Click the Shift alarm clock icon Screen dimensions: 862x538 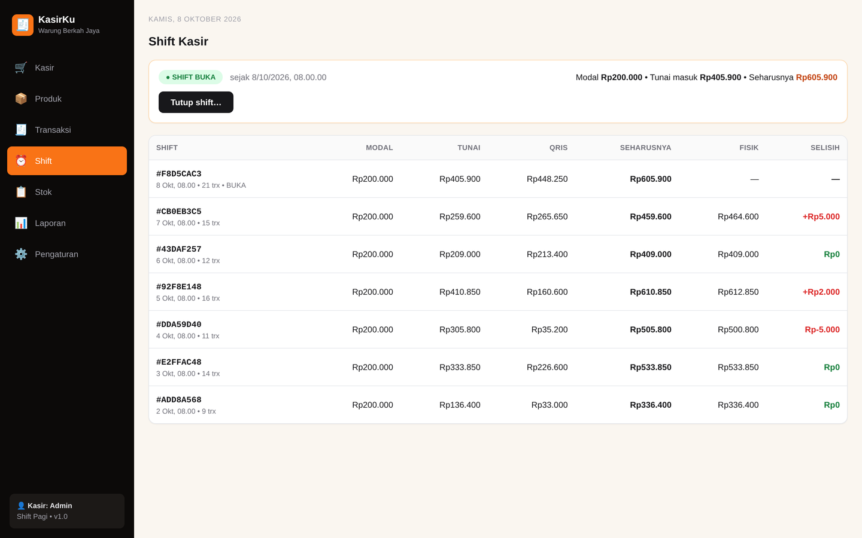(x=21, y=161)
